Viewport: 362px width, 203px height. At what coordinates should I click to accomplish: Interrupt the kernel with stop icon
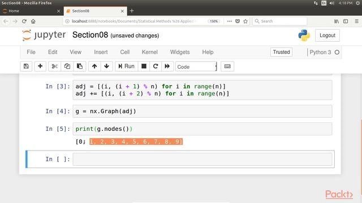pyautogui.click(x=144, y=67)
